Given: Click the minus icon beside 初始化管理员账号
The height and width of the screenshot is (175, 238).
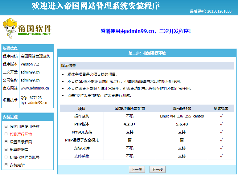Looking at the screenshot, I should [6, 157].
